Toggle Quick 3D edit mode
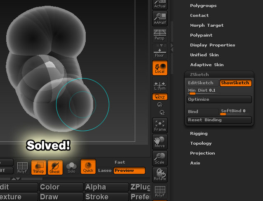This screenshot has width=263, height=201. pos(88,166)
